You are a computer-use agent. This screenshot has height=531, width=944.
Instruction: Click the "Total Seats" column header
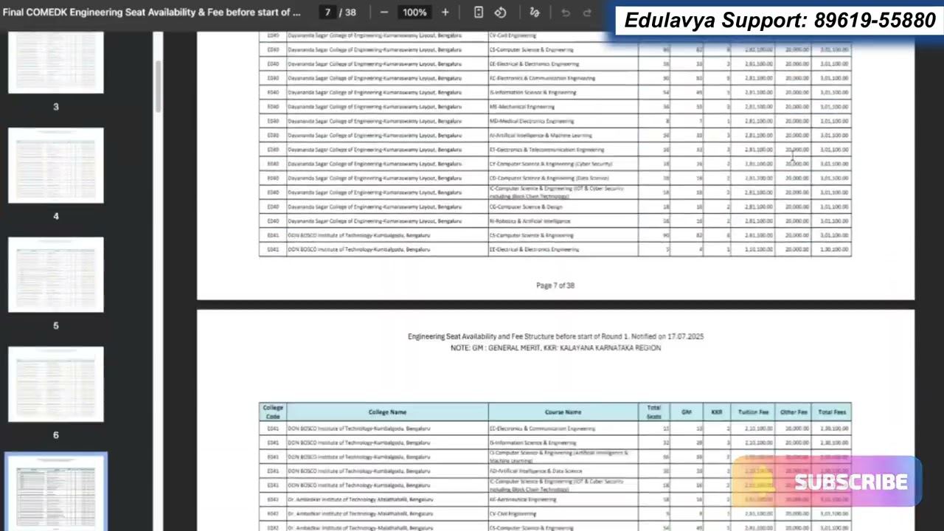pyautogui.click(x=654, y=412)
